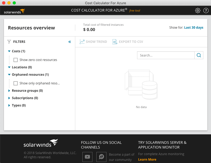Click the macOS yellow minimize window button

(9, 3)
